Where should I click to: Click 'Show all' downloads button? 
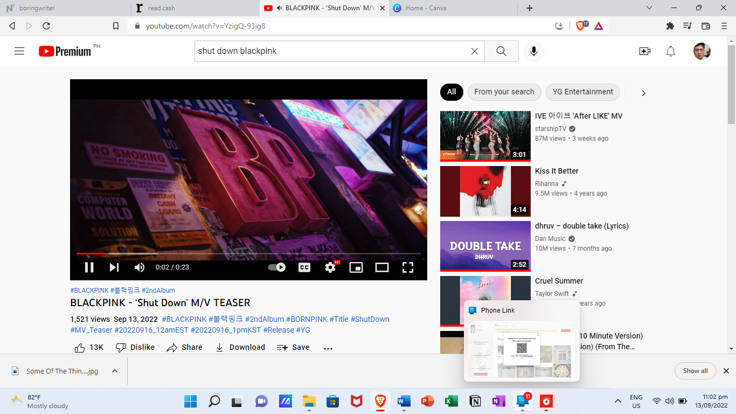coord(695,371)
